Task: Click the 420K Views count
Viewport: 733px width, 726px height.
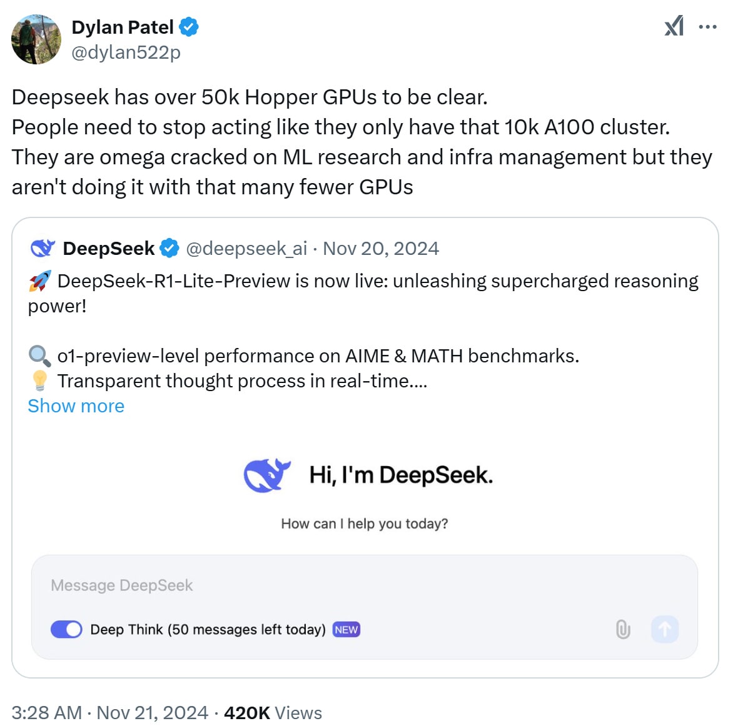Action: 273,713
